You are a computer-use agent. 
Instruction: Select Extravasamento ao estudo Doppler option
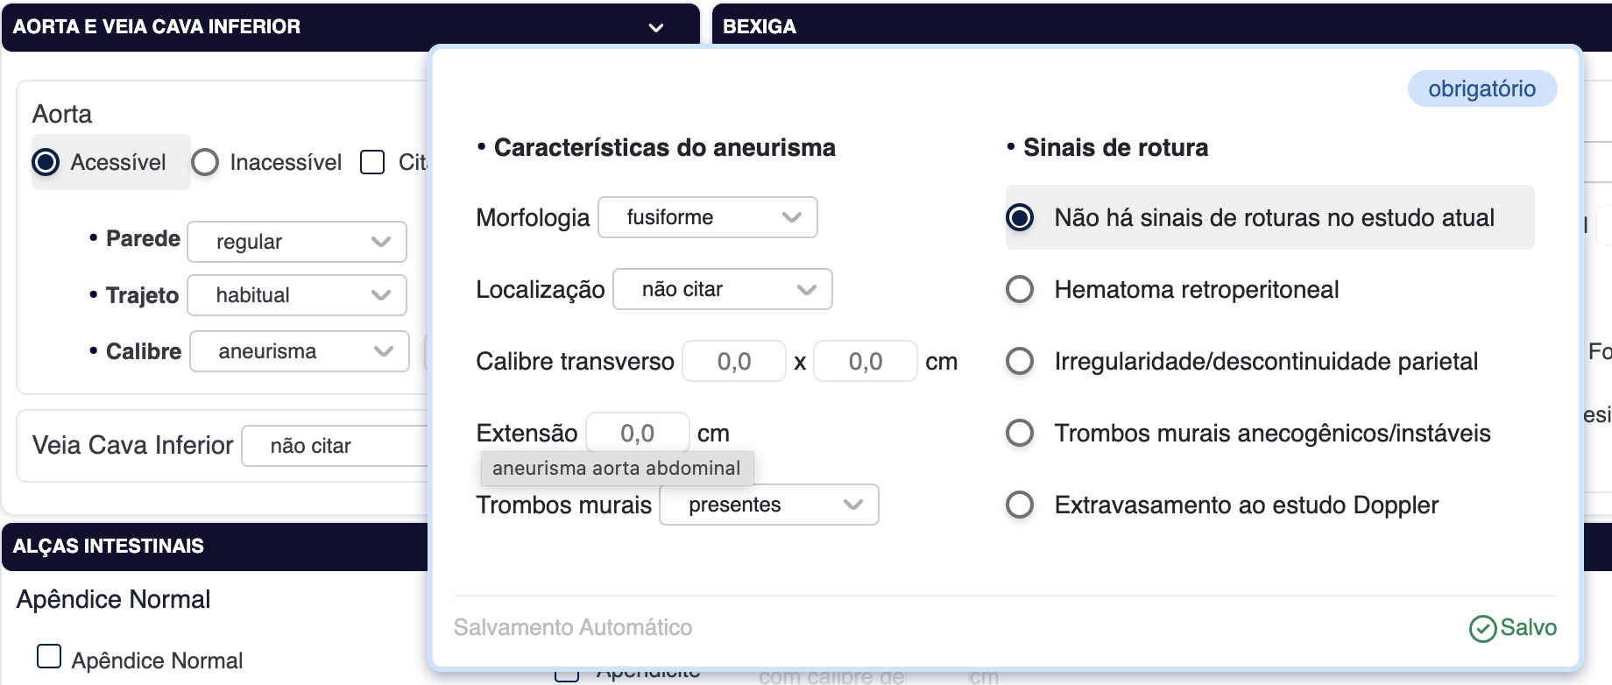1020,505
